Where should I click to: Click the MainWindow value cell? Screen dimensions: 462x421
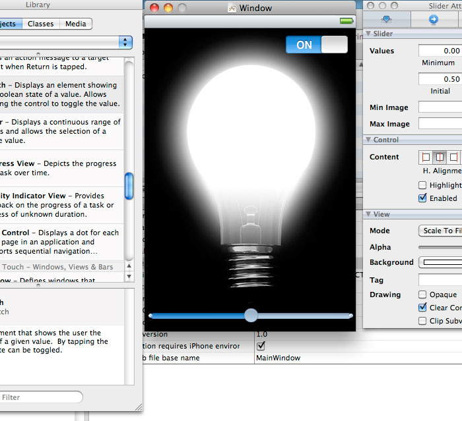[358, 358]
